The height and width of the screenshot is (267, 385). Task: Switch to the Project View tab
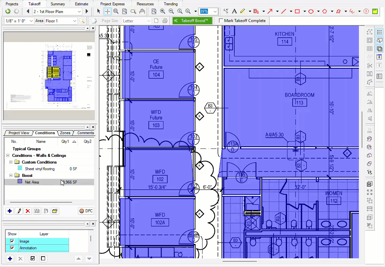19,133
